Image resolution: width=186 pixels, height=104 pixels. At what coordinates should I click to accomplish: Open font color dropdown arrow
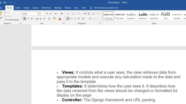point(62,18)
